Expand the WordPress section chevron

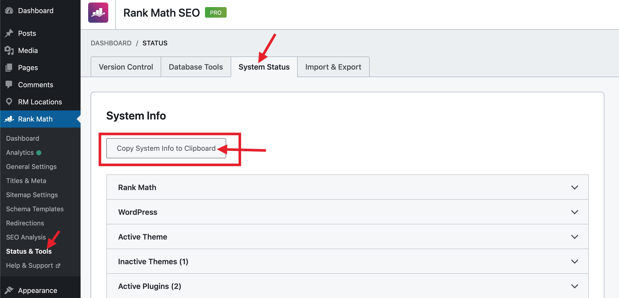click(x=575, y=212)
